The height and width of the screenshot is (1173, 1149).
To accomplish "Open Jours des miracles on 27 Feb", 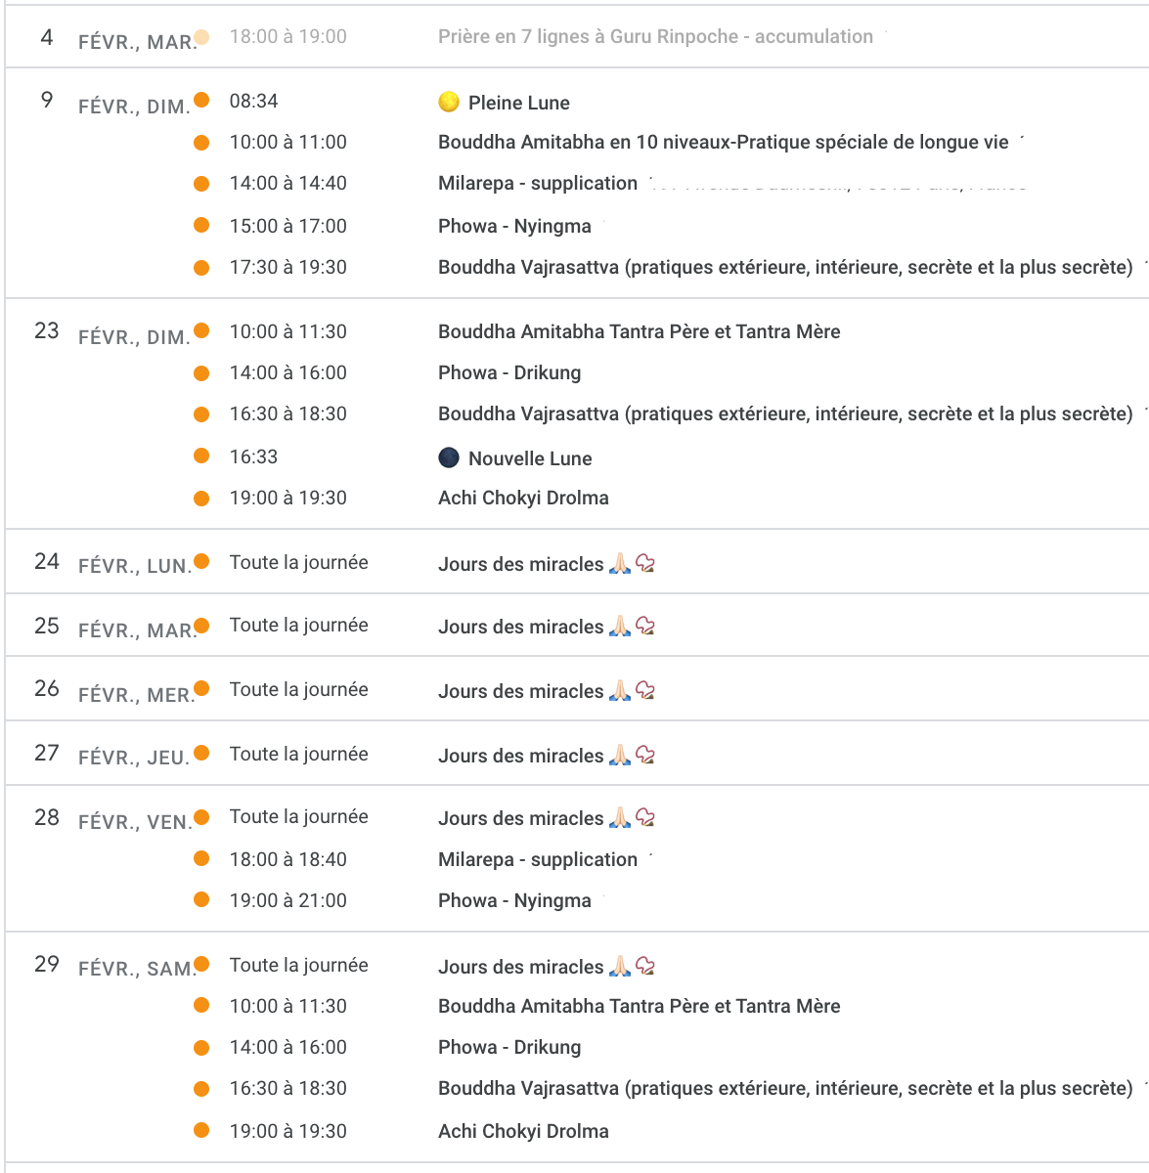I will click(x=520, y=756).
